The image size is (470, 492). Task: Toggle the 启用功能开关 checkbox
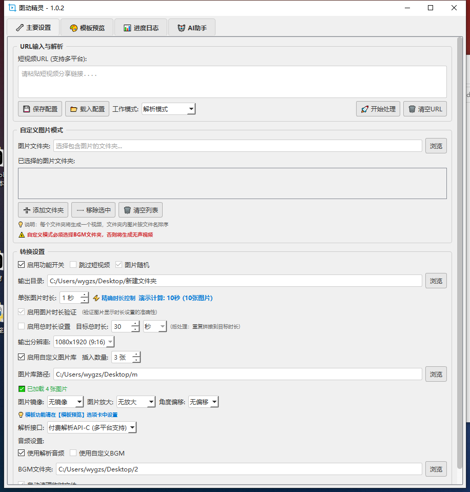click(x=22, y=265)
